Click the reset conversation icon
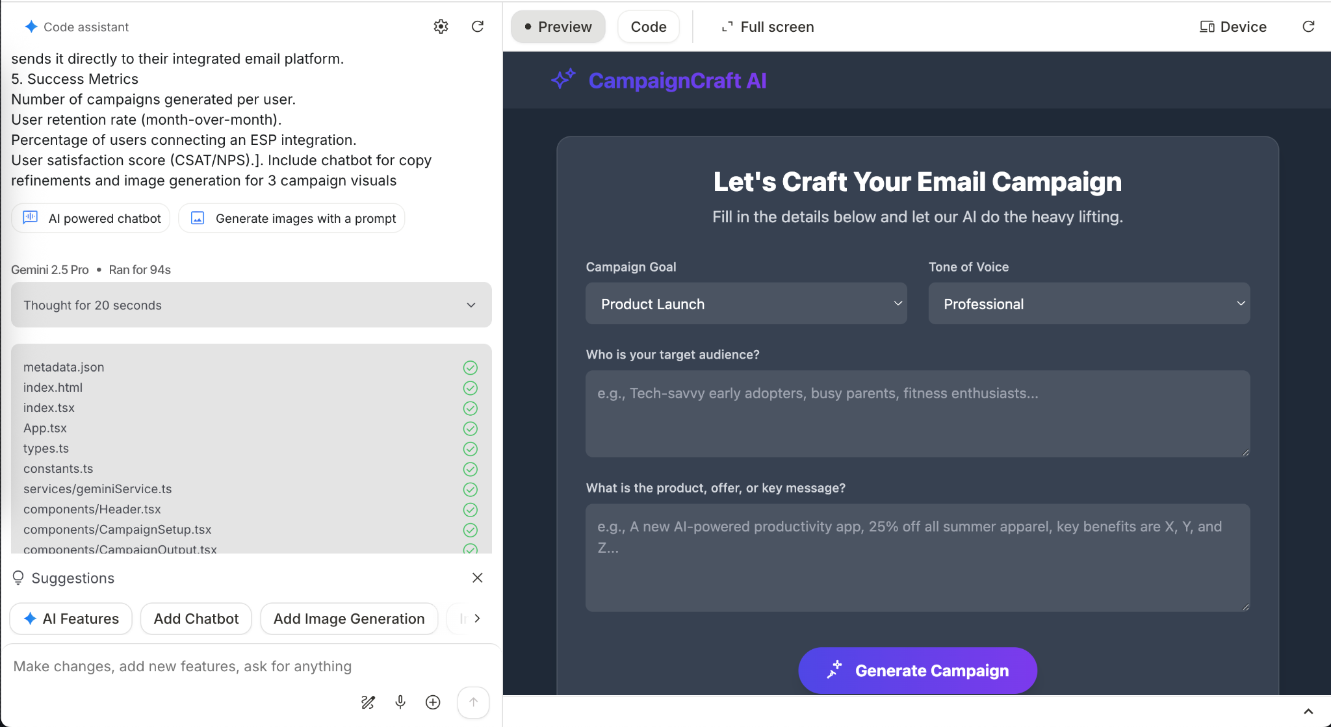The width and height of the screenshot is (1331, 727). point(477,27)
